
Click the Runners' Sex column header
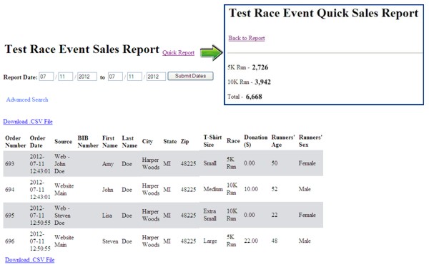[x=310, y=141]
